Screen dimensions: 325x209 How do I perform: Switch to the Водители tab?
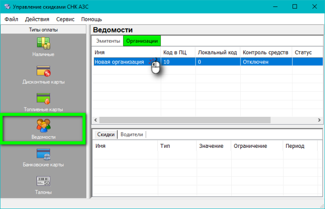(131, 134)
